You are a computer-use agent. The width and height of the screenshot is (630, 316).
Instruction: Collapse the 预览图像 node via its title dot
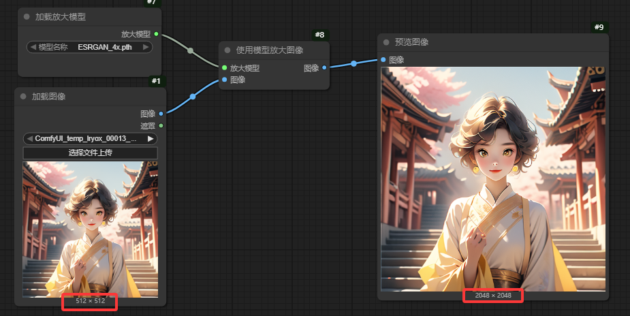click(386, 42)
